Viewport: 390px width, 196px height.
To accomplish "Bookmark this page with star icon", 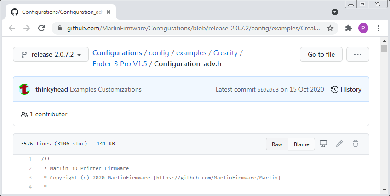I will 330,28.
